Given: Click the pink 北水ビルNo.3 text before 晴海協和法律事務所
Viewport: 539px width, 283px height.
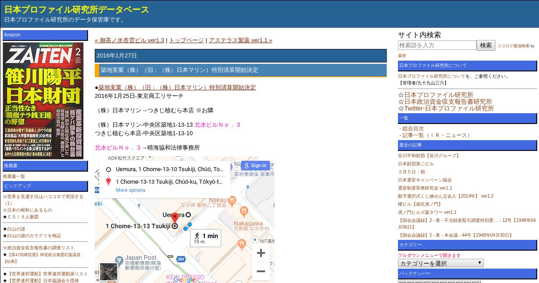Looking at the screenshot, I should point(118,147).
